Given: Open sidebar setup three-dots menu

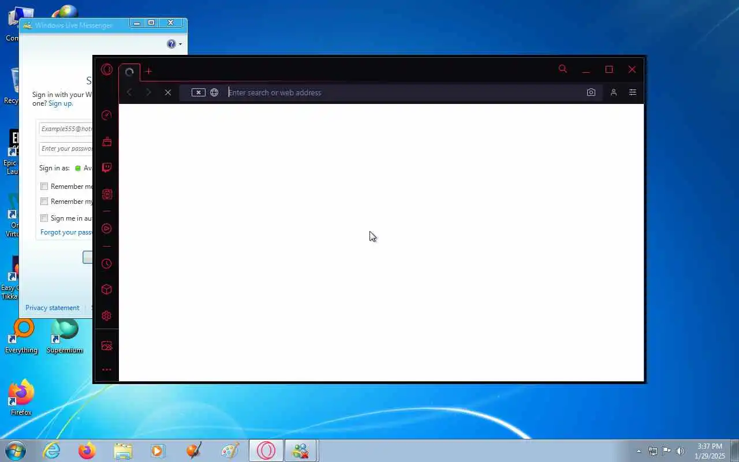Looking at the screenshot, I should point(106,370).
